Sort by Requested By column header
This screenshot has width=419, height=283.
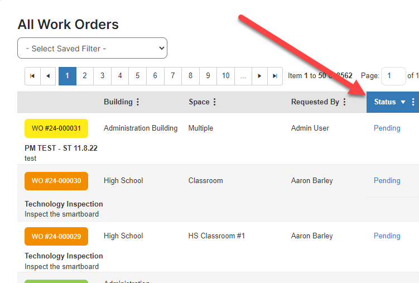[315, 102]
